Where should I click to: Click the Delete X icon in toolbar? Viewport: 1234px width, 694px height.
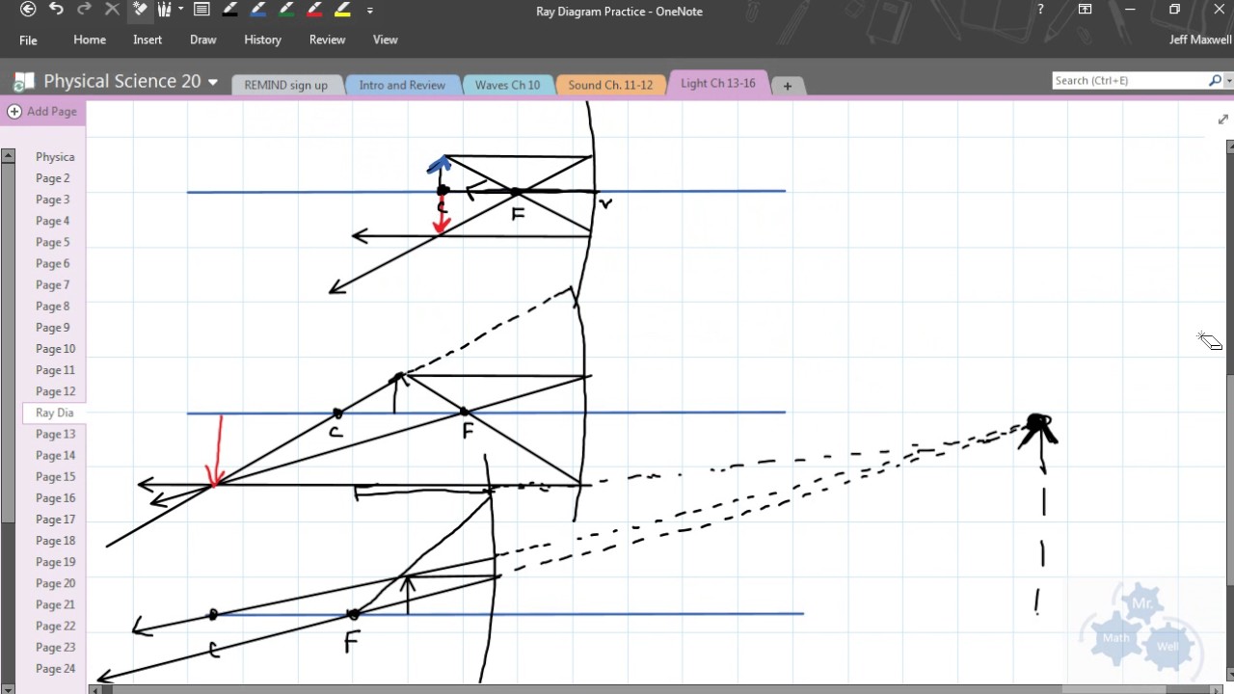(x=112, y=10)
